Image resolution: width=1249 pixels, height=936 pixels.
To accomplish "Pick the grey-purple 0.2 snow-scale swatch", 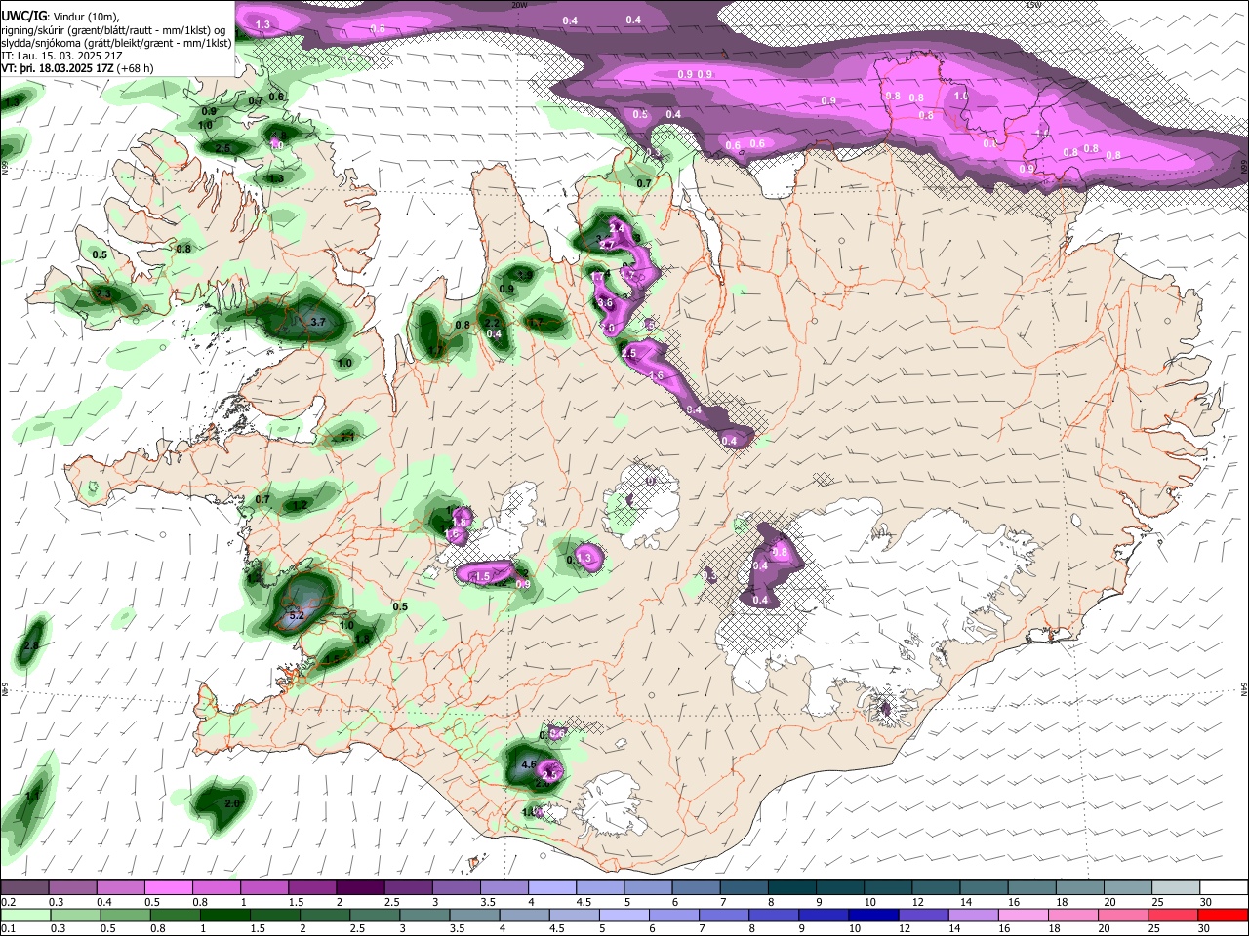I will (25, 887).
